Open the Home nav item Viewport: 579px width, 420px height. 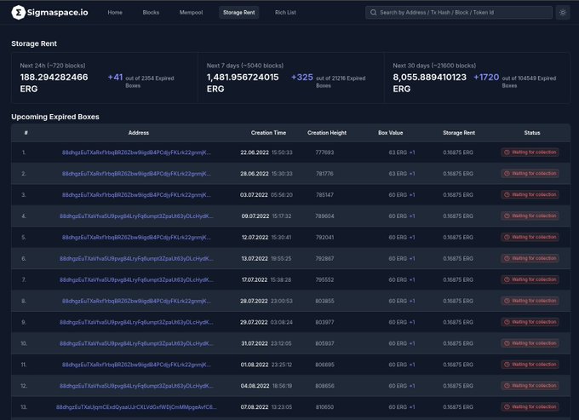[x=115, y=13]
